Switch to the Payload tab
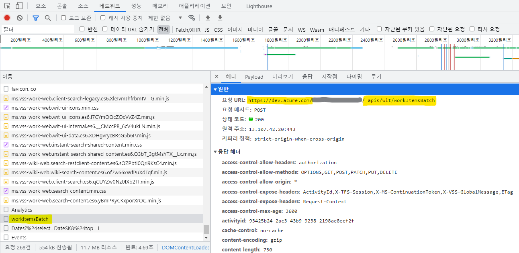The height and width of the screenshot is (253, 519). tap(254, 77)
